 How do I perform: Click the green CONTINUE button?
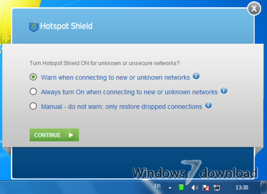pos(54,135)
